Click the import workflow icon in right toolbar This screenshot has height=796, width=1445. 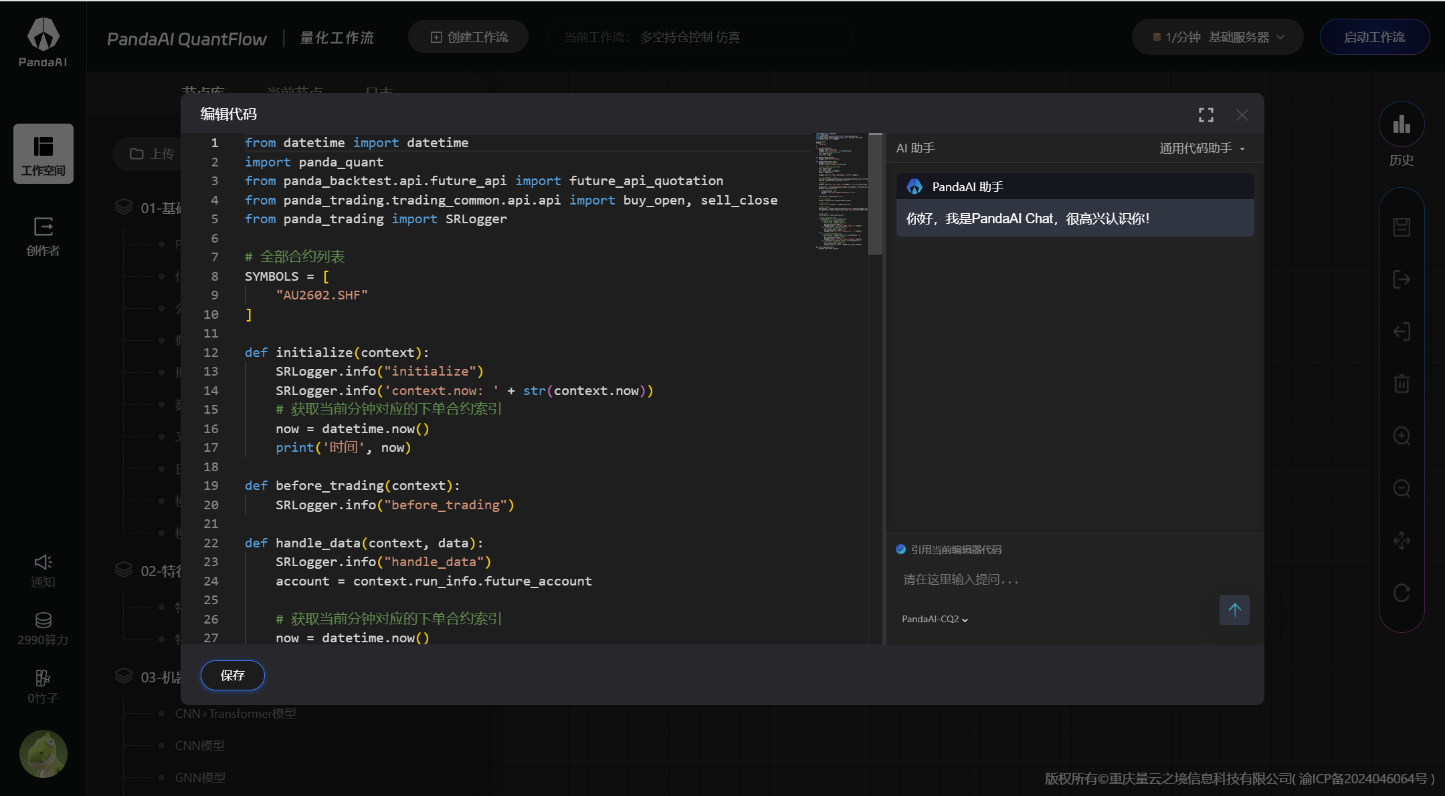(1402, 331)
